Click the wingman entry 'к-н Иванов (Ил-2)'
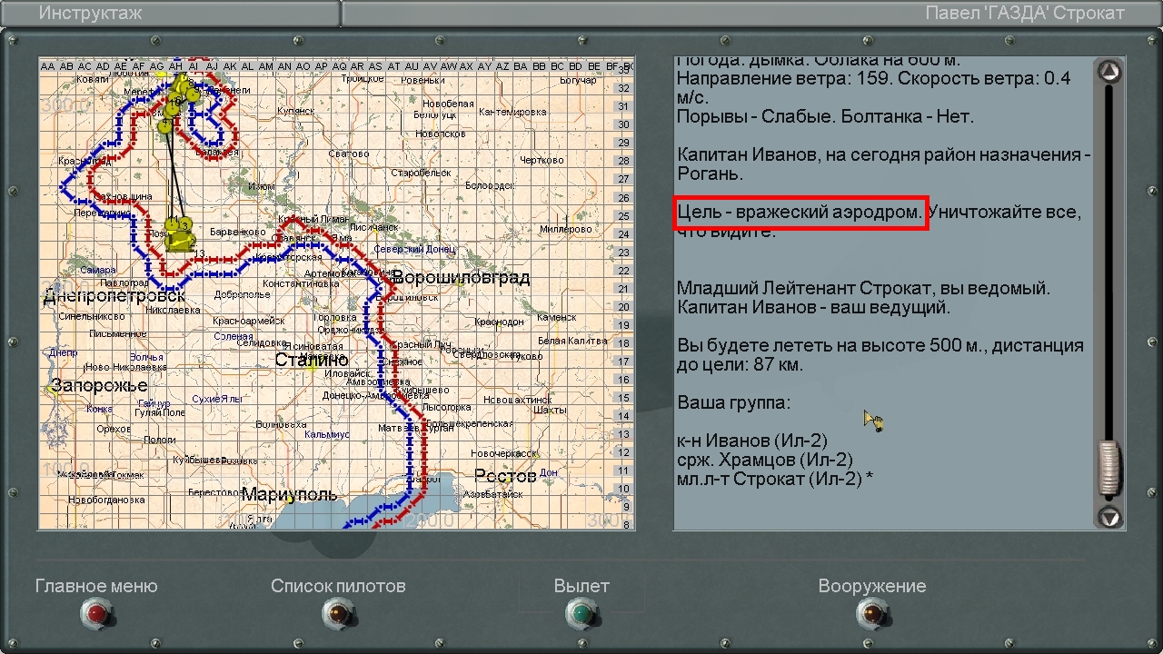This screenshot has height=654, width=1163. (x=752, y=441)
